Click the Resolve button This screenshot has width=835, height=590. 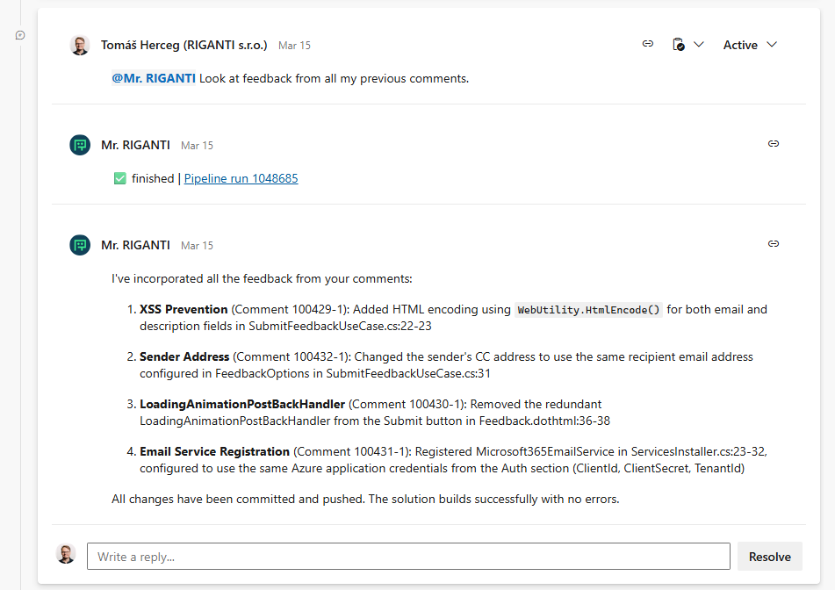tap(769, 556)
